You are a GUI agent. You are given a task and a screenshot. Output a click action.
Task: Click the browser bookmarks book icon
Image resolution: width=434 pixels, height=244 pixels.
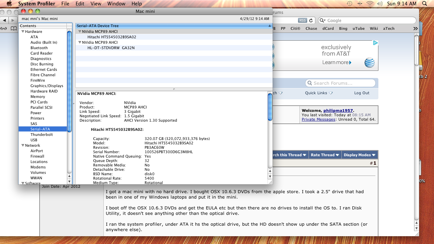[13, 28]
